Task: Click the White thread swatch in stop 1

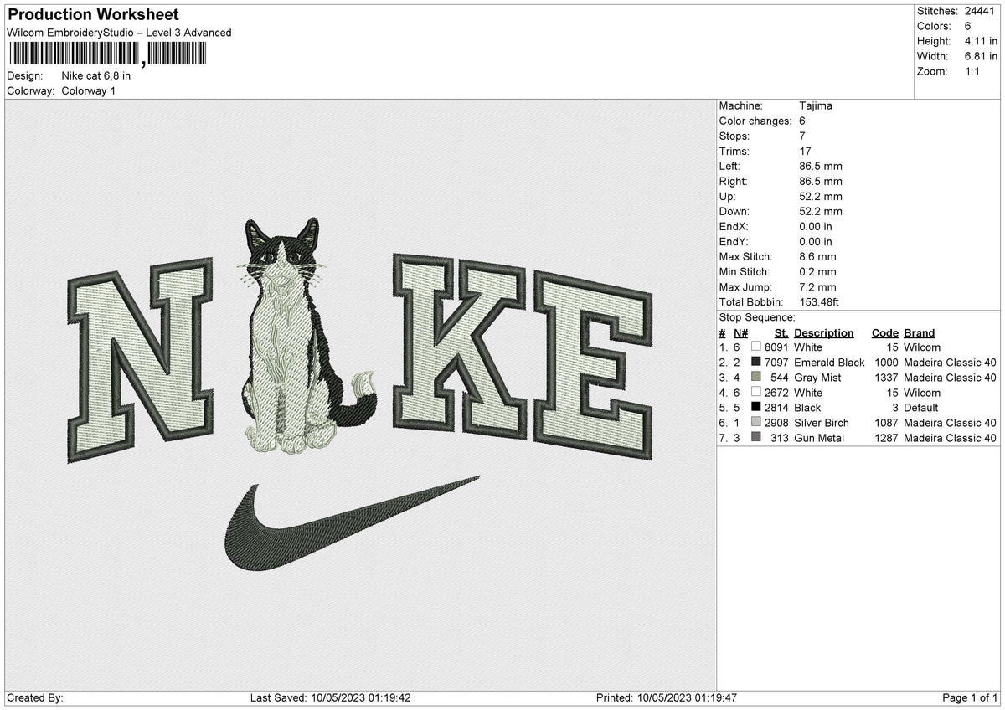Action: point(756,347)
